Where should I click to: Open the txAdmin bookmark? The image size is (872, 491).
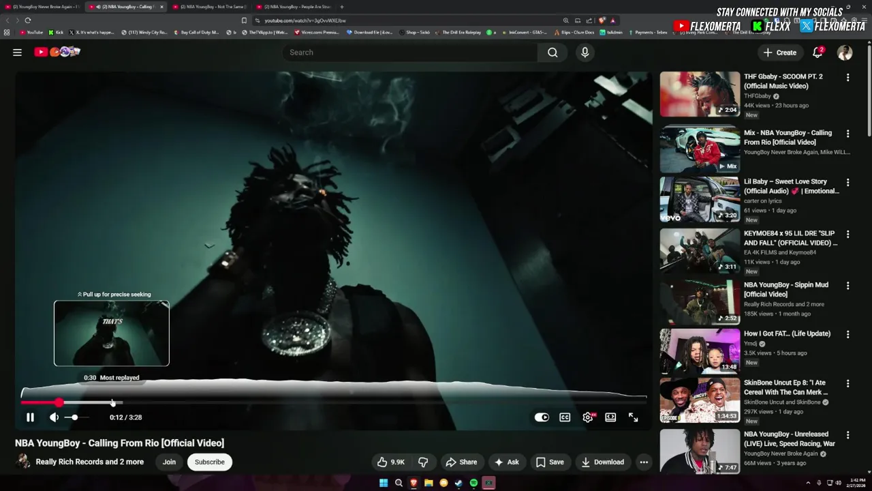coord(612,32)
